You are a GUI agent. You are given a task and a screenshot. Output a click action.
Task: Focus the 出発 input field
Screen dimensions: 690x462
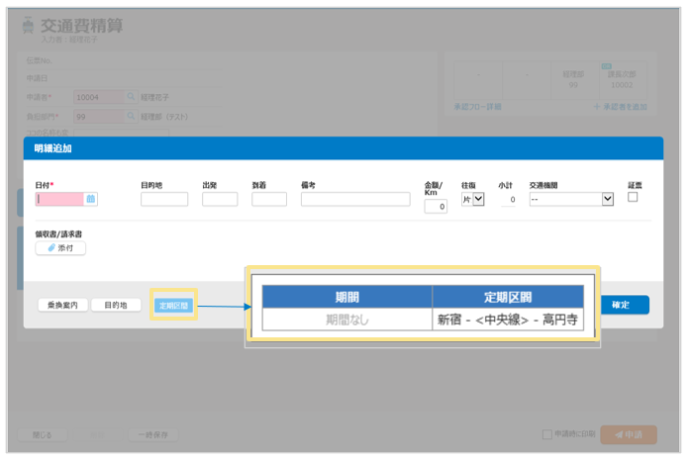(x=220, y=199)
